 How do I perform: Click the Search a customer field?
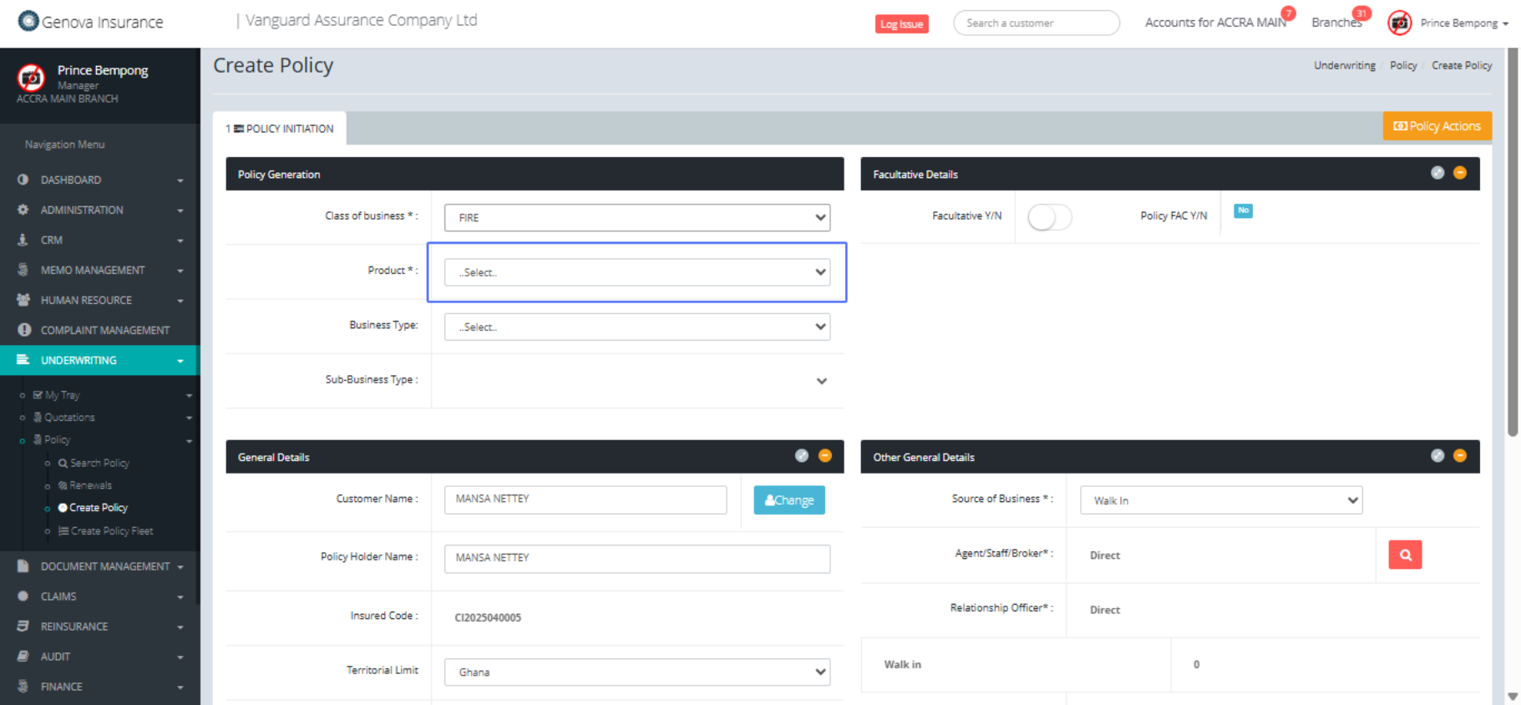1035,23
